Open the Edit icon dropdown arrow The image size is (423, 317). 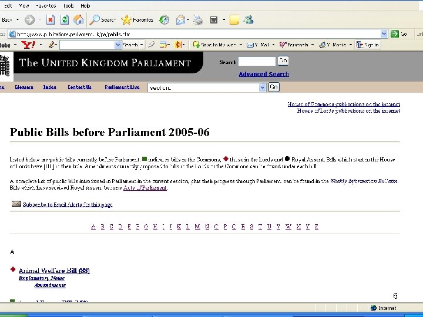224,20
